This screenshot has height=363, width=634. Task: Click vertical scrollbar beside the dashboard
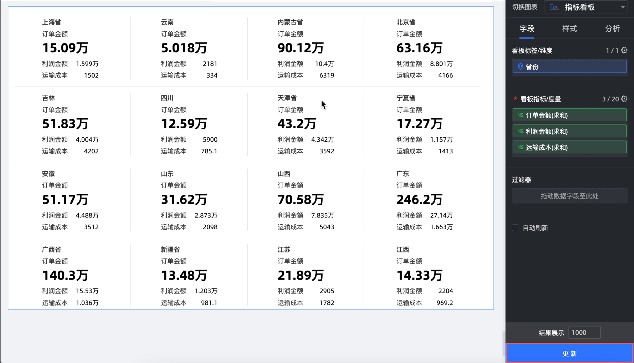coord(504,343)
